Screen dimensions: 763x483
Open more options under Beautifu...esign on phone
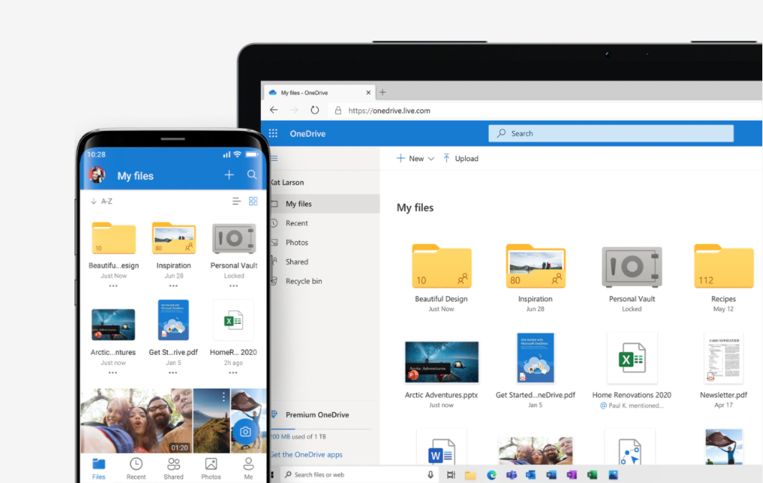pos(113,286)
